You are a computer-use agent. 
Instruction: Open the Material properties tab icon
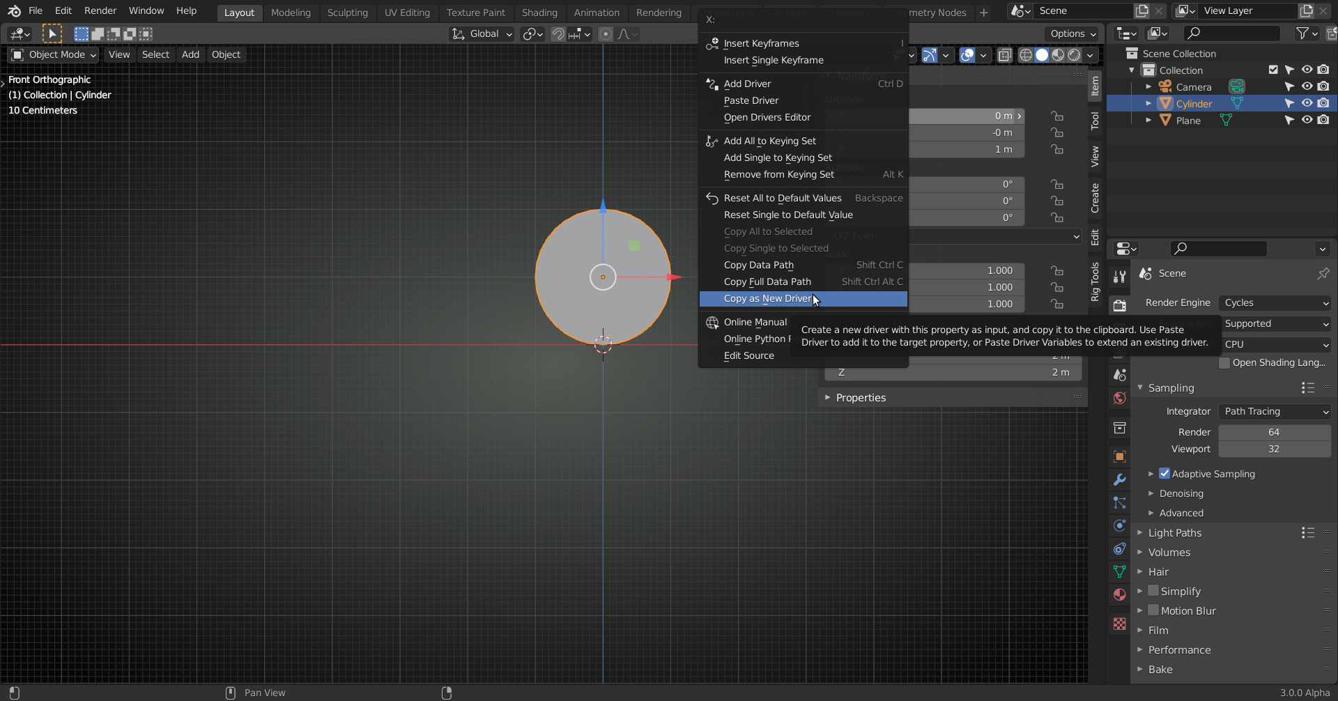1119,594
